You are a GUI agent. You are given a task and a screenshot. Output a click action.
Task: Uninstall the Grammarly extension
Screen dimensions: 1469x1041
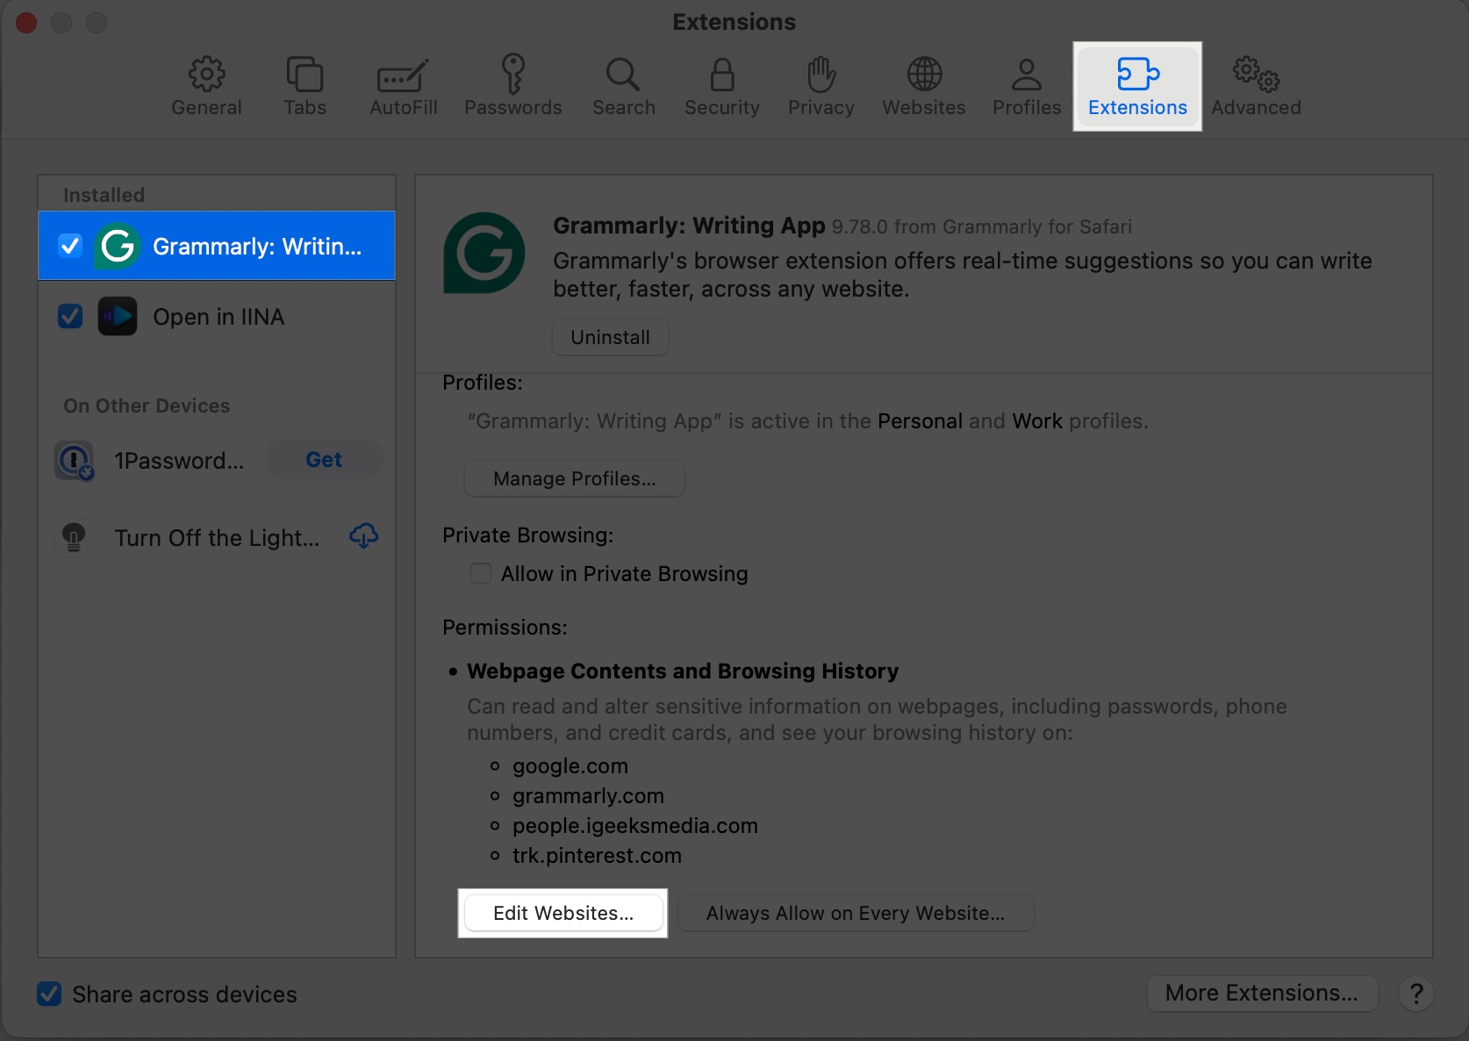[x=610, y=337]
